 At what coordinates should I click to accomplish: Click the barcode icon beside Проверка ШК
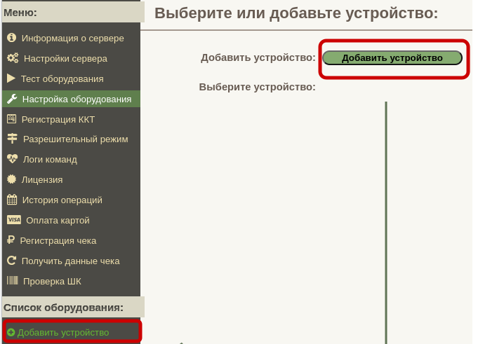coord(13,280)
